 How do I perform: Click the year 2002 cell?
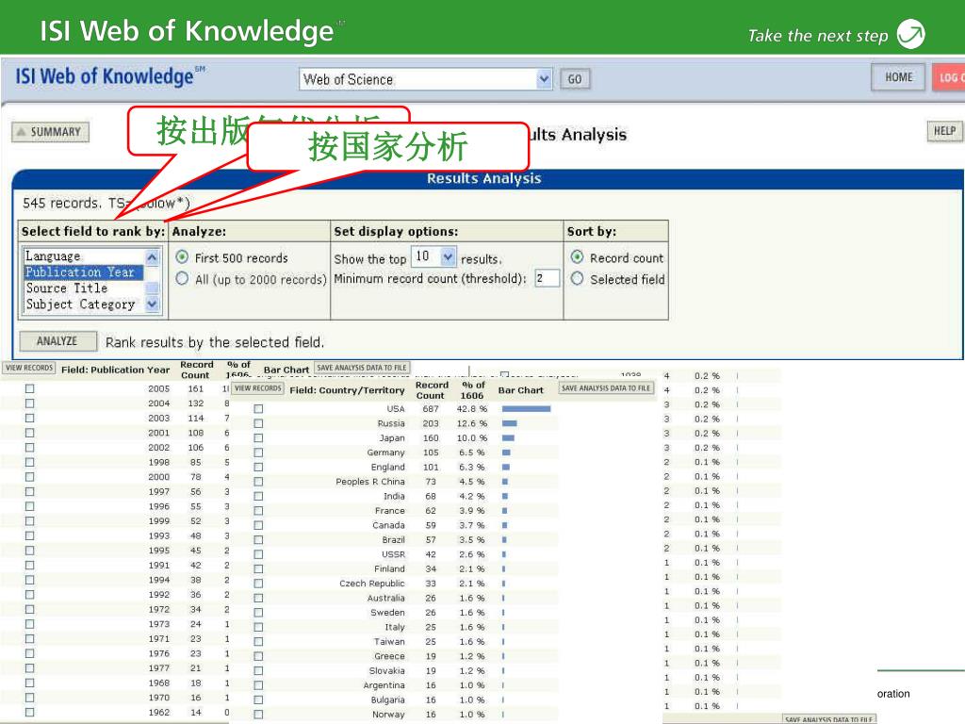[x=158, y=448]
